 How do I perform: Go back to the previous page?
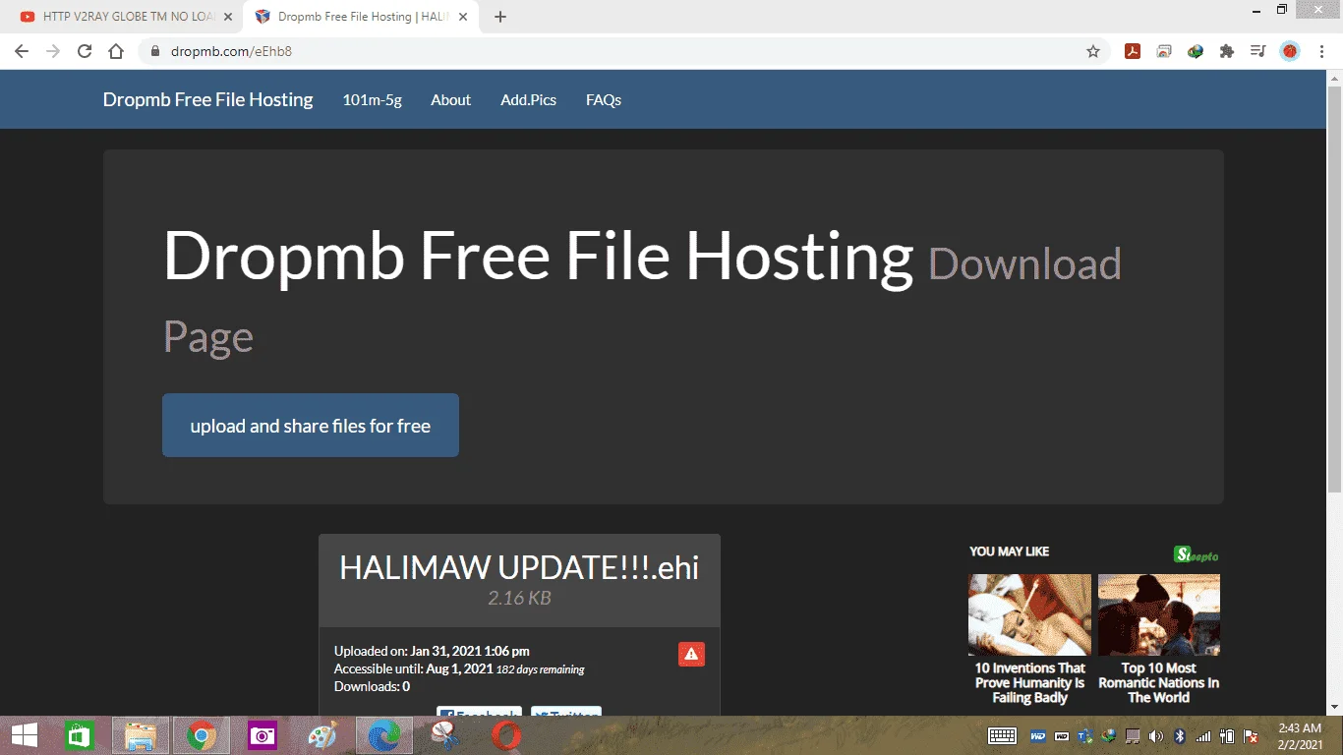tap(22, 51)
